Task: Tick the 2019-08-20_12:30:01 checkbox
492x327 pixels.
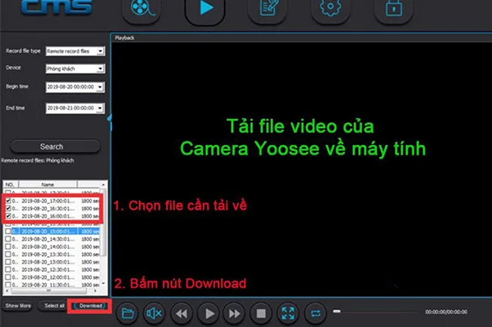Action: (8, 270)
